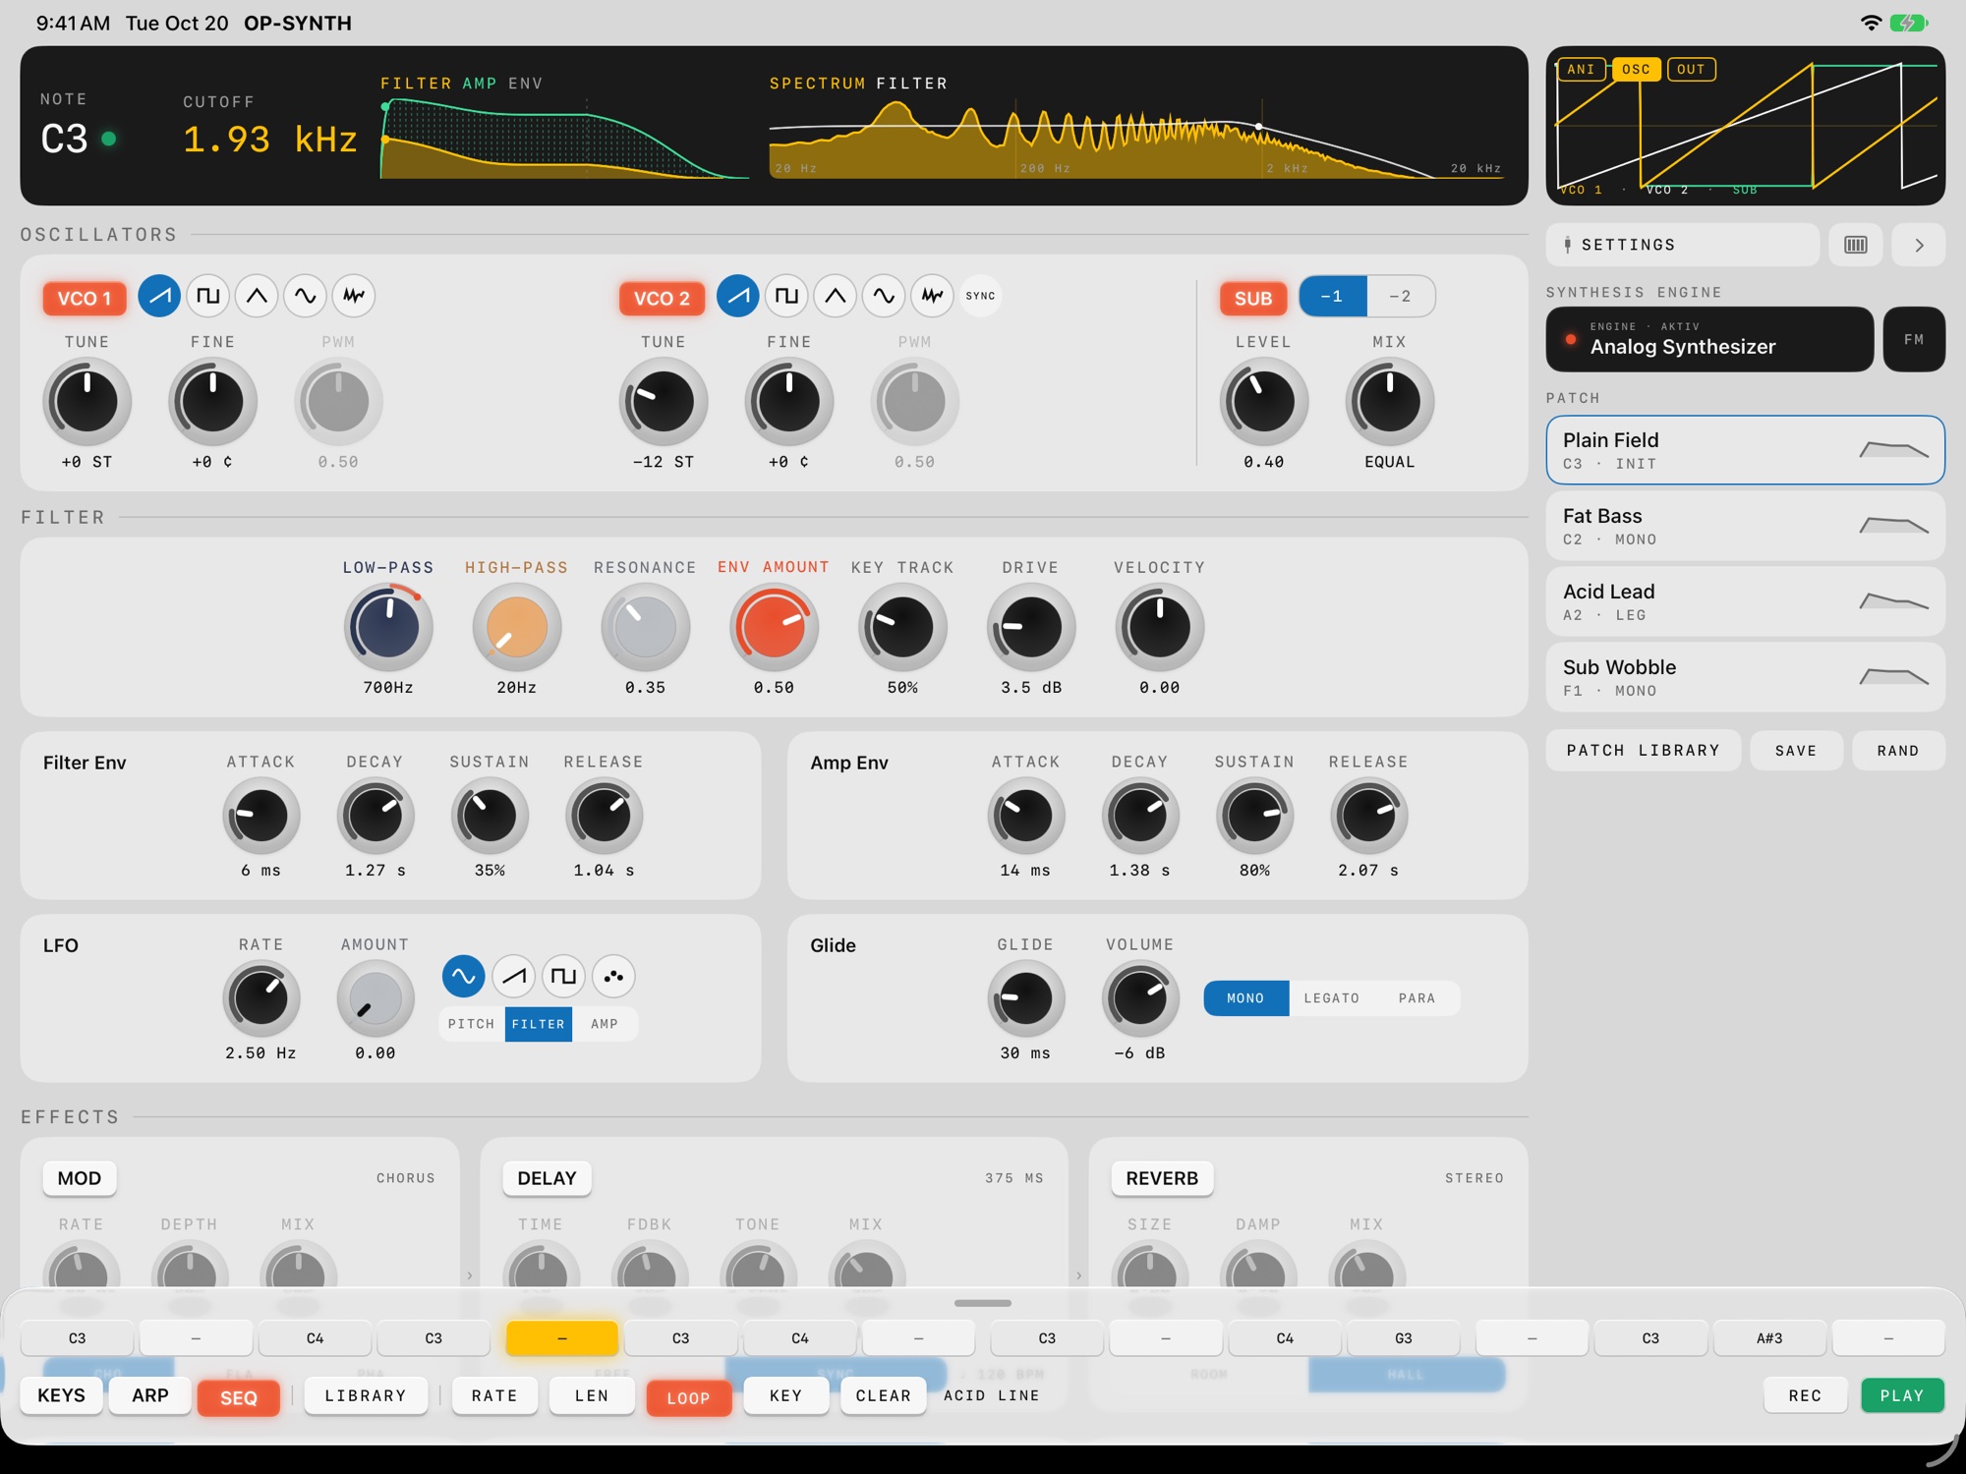Open the PATCH LIBRARY
1966x1474 pixels.
point(1643,750)
